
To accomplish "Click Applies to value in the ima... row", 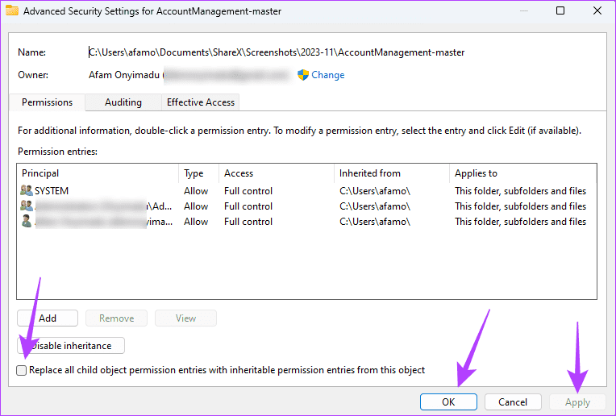I will (x=521, y=222).
